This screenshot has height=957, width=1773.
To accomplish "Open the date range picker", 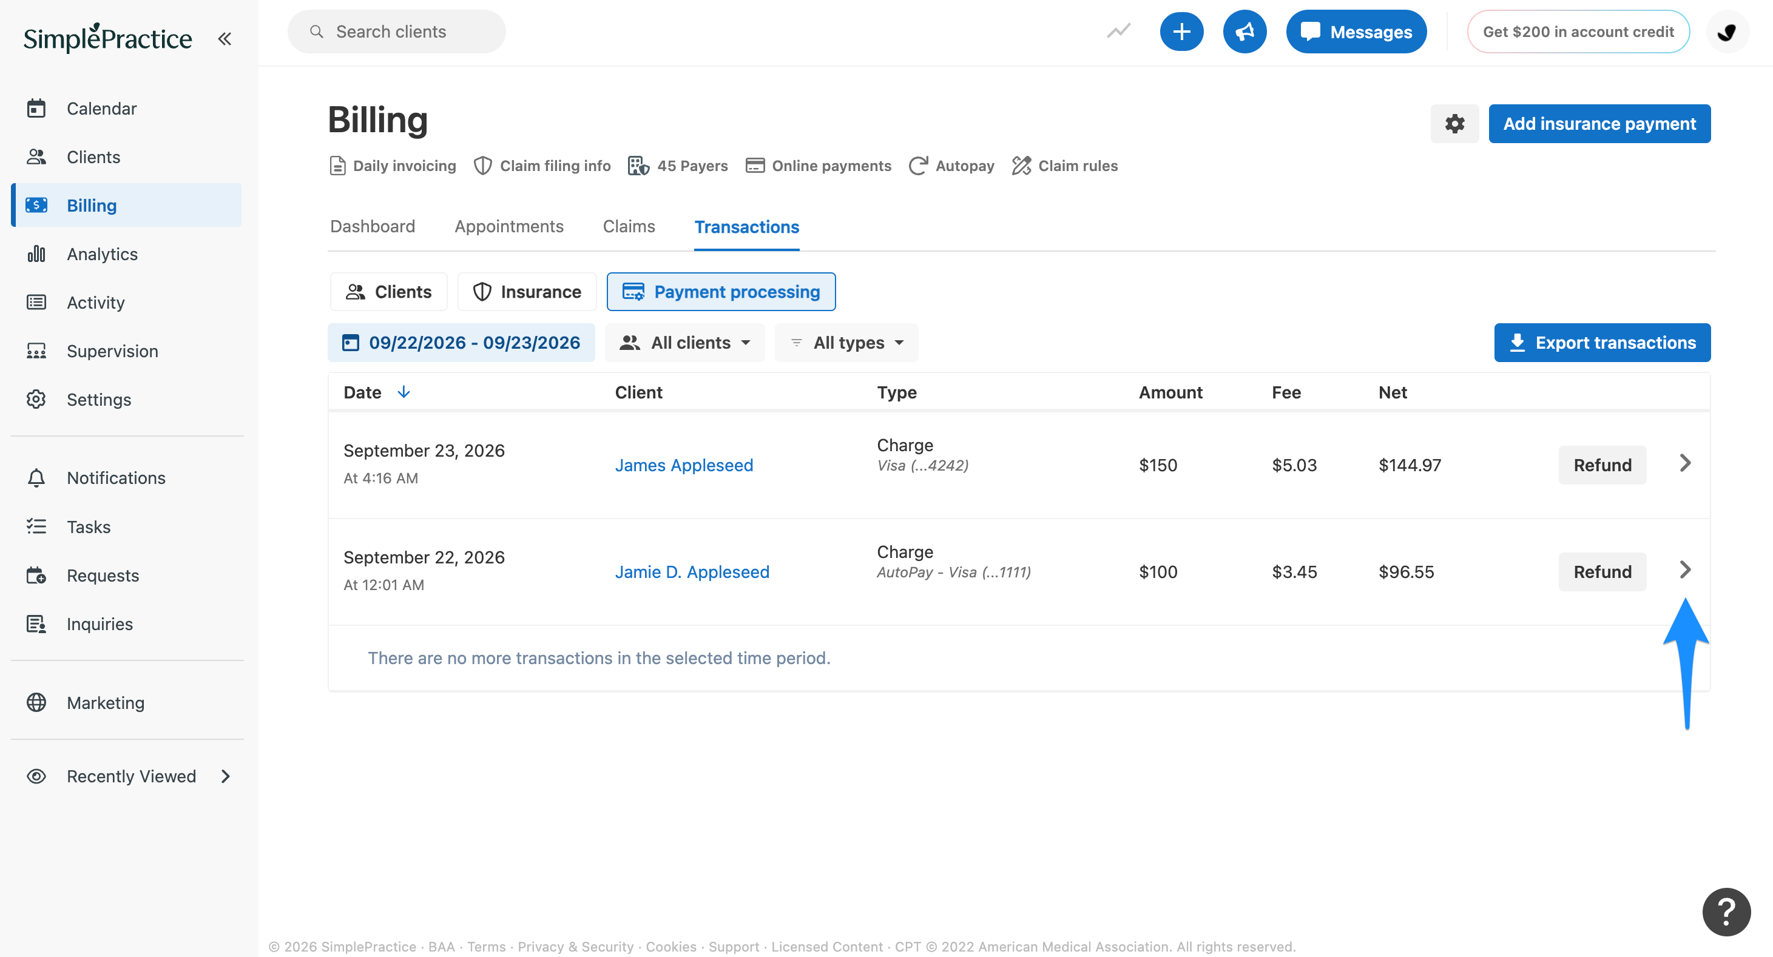I will (461, 343).
